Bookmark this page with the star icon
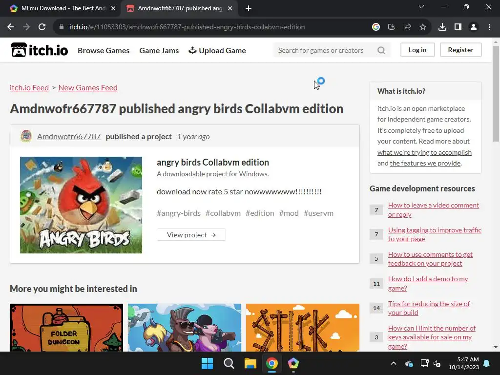Screen dimensions: 500x375 [x=422, y=27]
